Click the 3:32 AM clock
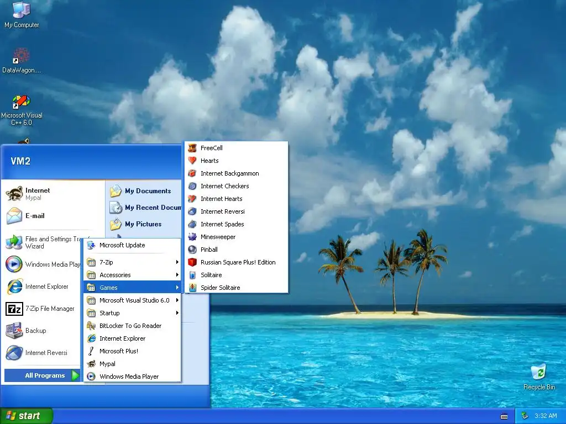 point(546,416)
